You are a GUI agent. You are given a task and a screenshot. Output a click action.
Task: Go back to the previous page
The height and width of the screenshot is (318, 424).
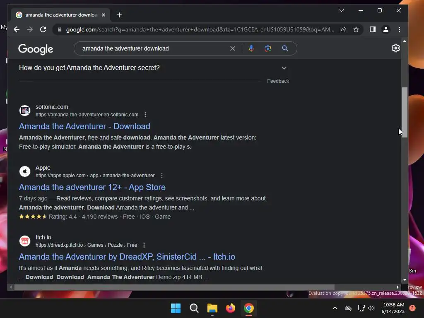(17, 29)
